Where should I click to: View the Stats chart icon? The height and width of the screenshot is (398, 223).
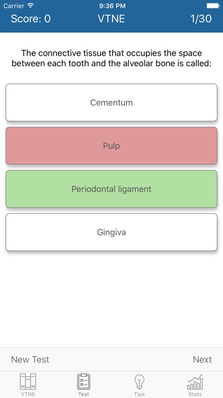(195, 382)
